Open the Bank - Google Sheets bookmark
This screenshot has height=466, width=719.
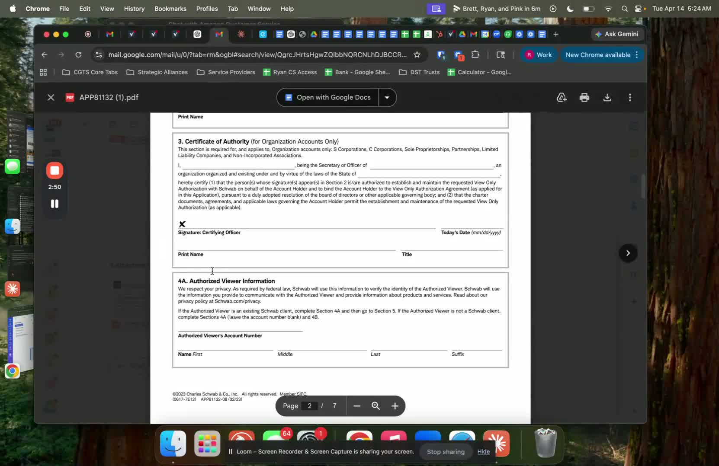357,72
